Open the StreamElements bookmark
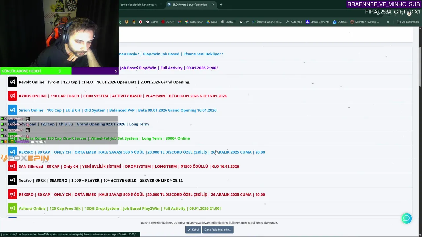This screenshot has height=237, width=422. pyautogui.click(x=317, y=22)
